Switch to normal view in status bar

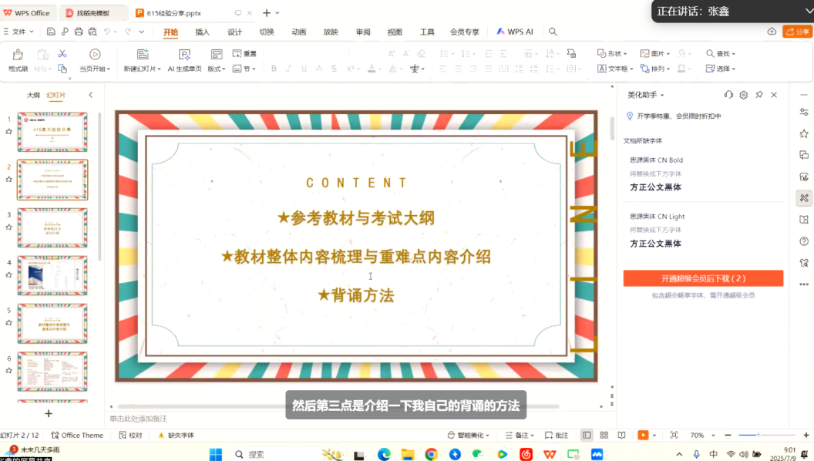click(x=587, y=436)
